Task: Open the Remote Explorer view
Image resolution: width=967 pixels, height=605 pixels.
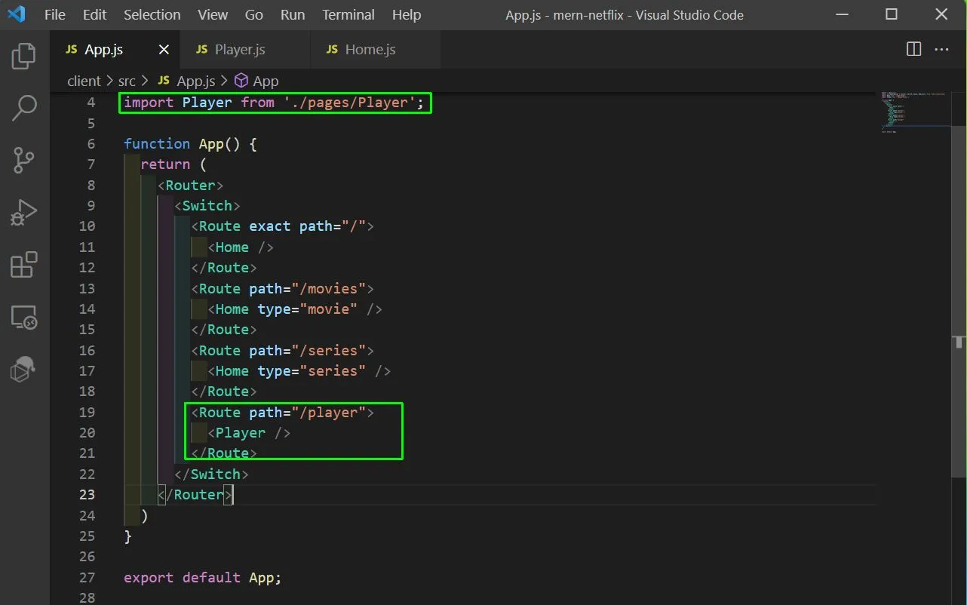Action: 24,317
